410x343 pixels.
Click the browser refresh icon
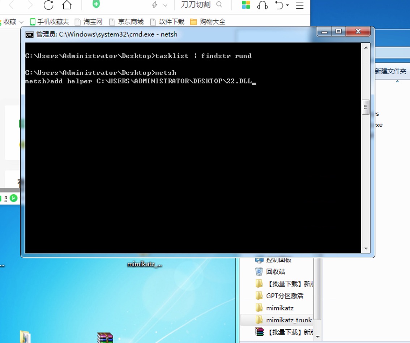point(49,5)
